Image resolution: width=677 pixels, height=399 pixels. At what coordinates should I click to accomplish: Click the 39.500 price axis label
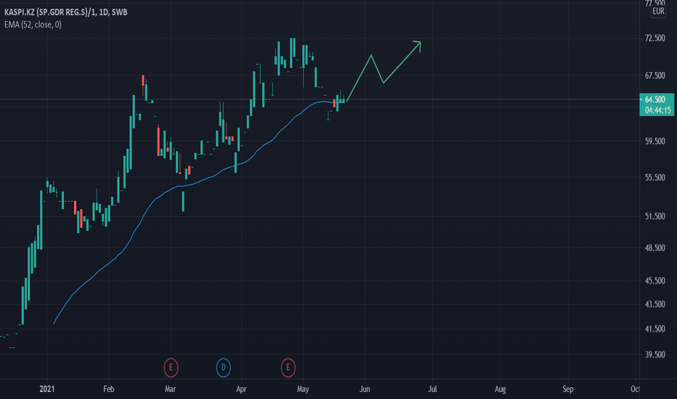[x=655, y=355]
